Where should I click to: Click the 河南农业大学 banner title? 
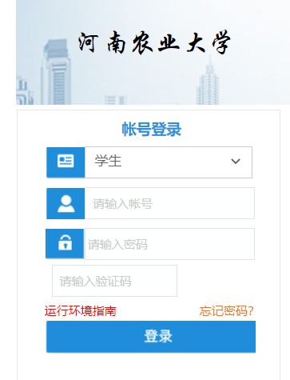pos(154,42)
